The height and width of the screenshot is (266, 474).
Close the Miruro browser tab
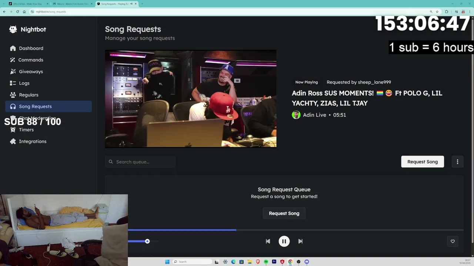click(x=91, y=4)
